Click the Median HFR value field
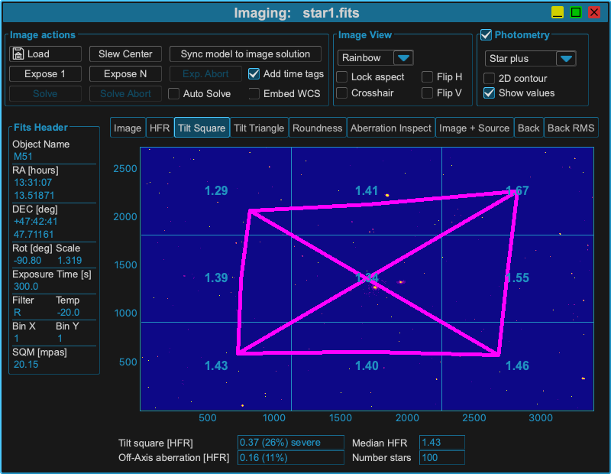The height and width of the screenshot is (474, 611). tap(442, 443)
